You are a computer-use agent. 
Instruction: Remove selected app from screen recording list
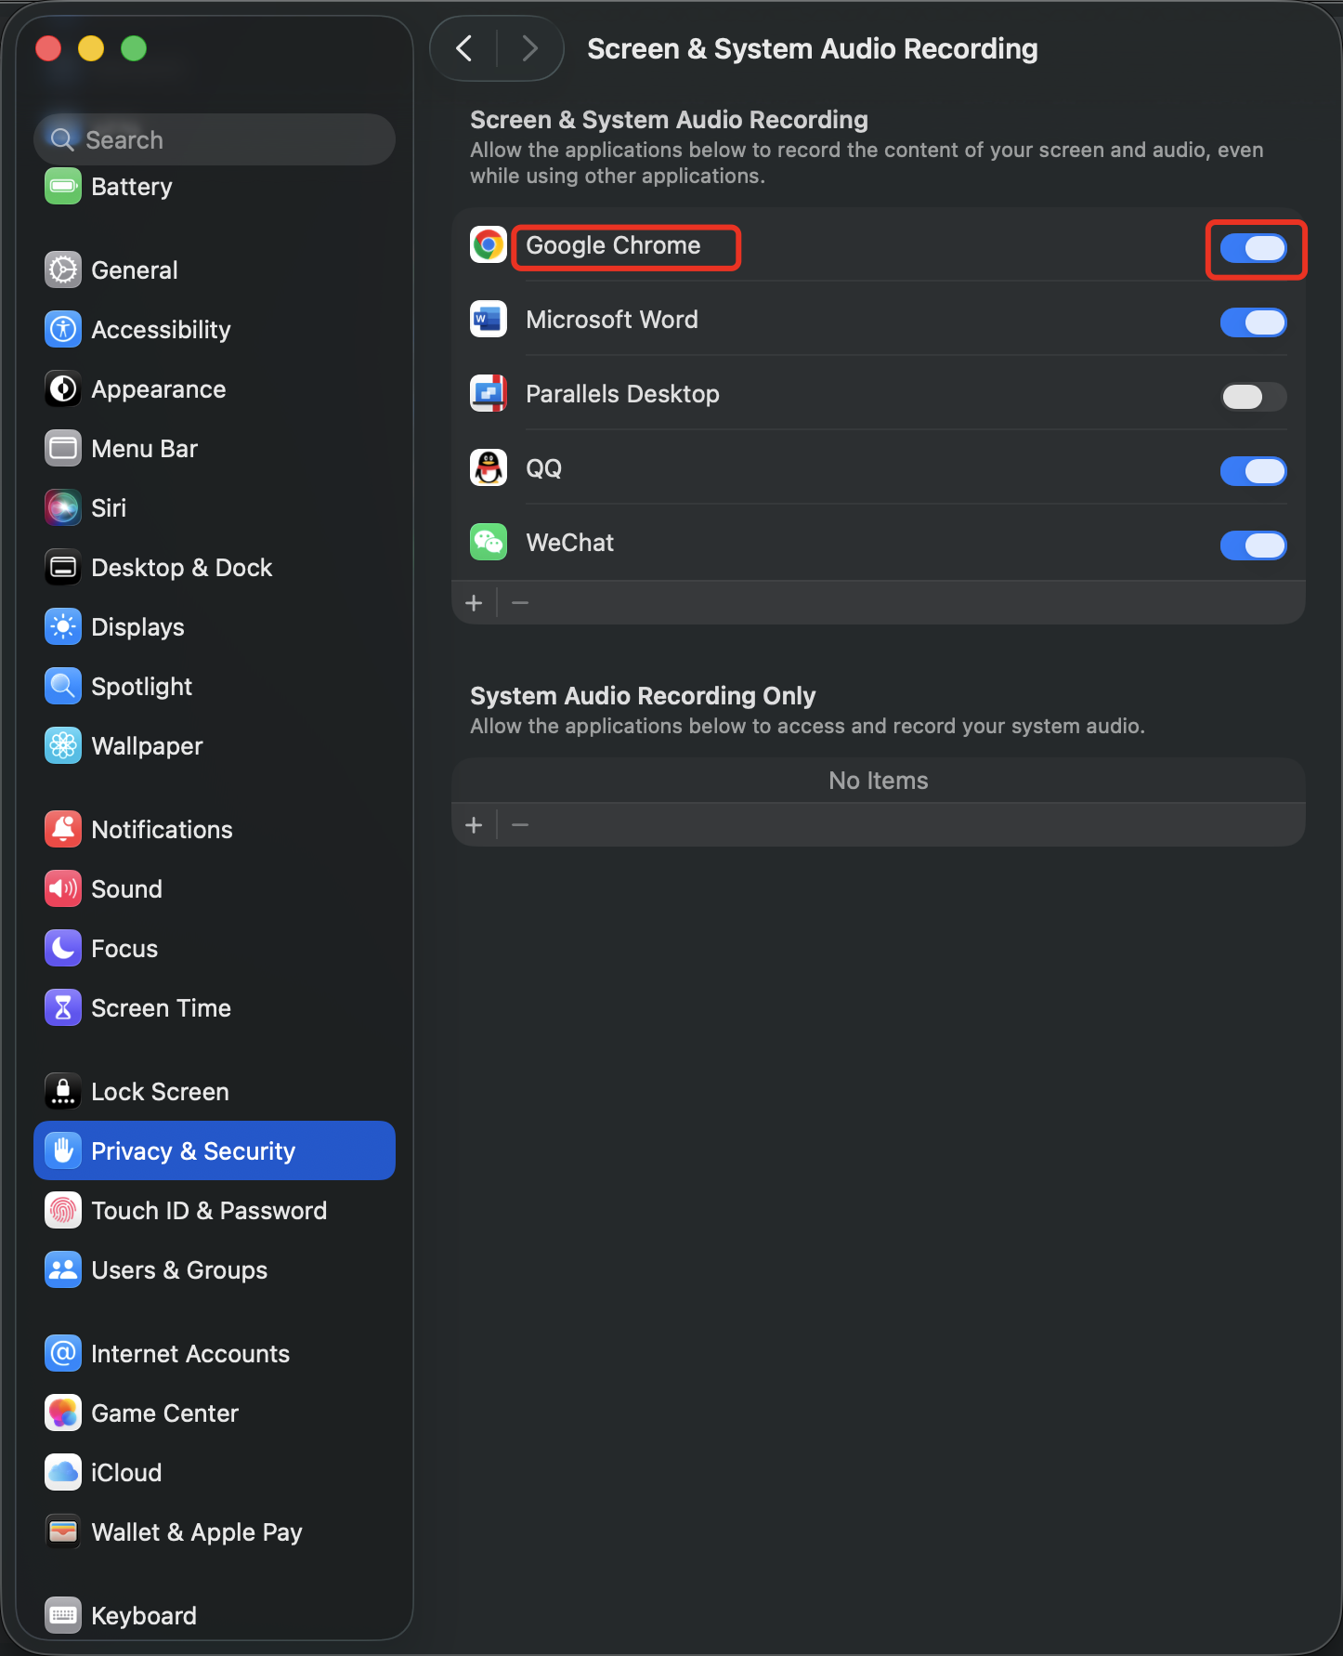click(x=520, y=603)
